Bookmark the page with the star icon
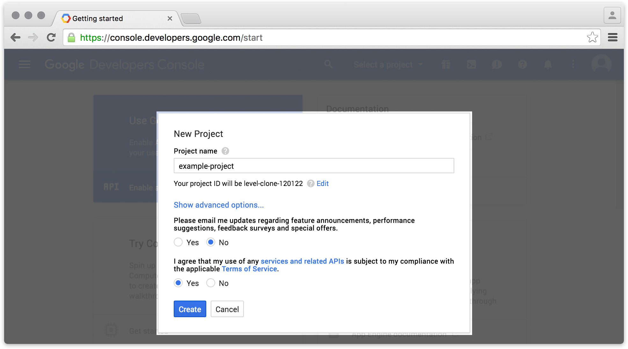This screenshot has width=628, height=349. 592,38
